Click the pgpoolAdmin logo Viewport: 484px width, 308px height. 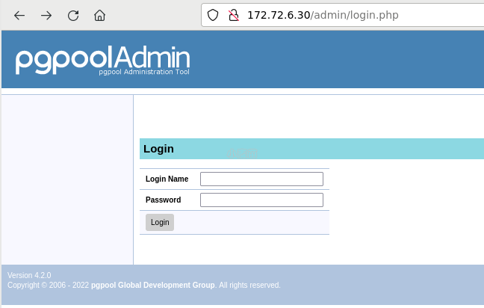click(103, 60)
